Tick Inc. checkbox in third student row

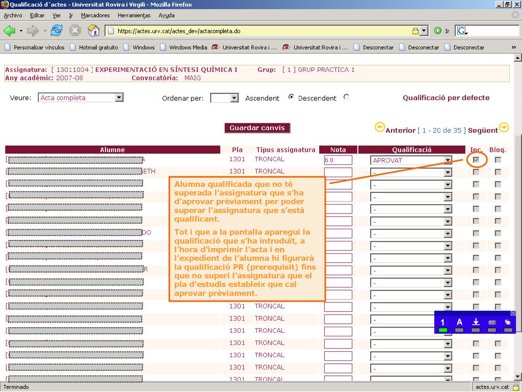(x=476, y=184)
